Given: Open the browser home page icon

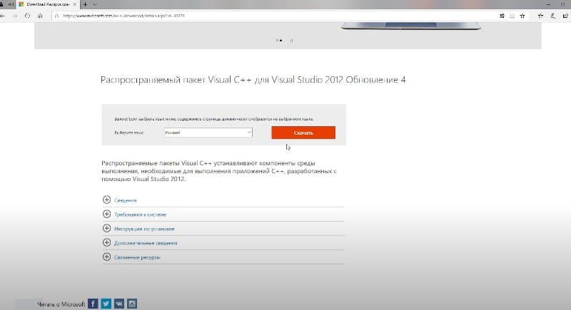Looking at the screenshot, I should click(x=40, y=16).
